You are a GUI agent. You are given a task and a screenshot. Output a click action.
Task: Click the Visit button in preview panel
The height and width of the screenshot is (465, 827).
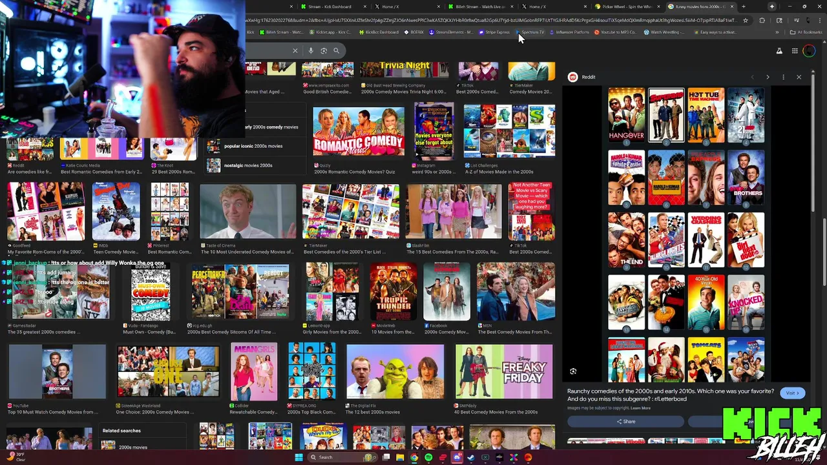(x=792, y=393)
